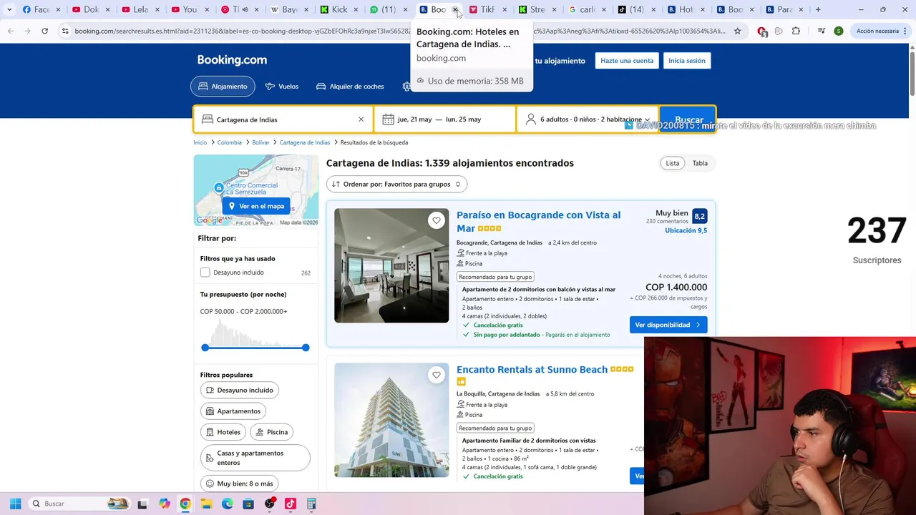Open the Chrome tab search dropdown arrow
Screen dimensions: 916x515
[9, 9]
